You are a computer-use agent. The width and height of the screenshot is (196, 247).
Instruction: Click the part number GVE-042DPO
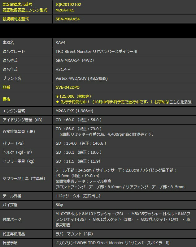tap(68, 87)
